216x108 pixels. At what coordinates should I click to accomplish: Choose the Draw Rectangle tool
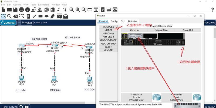pos(40,16)
